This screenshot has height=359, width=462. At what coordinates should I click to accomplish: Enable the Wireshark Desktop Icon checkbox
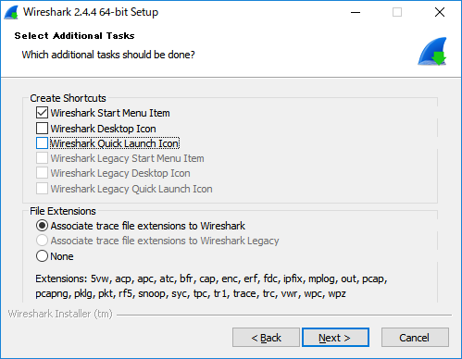click(42, 128)
